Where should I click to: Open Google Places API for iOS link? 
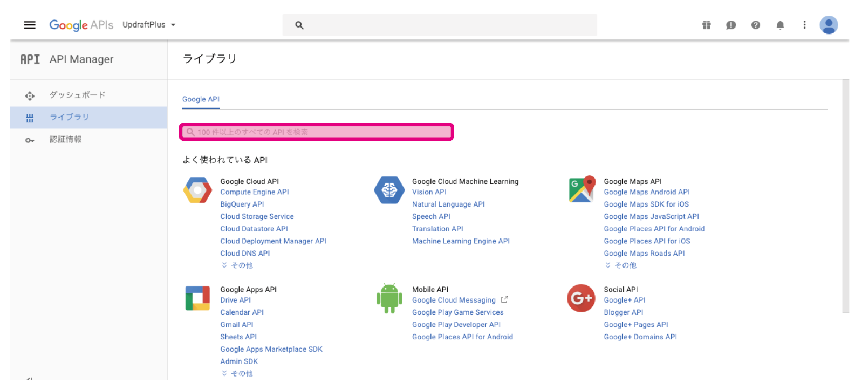647,241
